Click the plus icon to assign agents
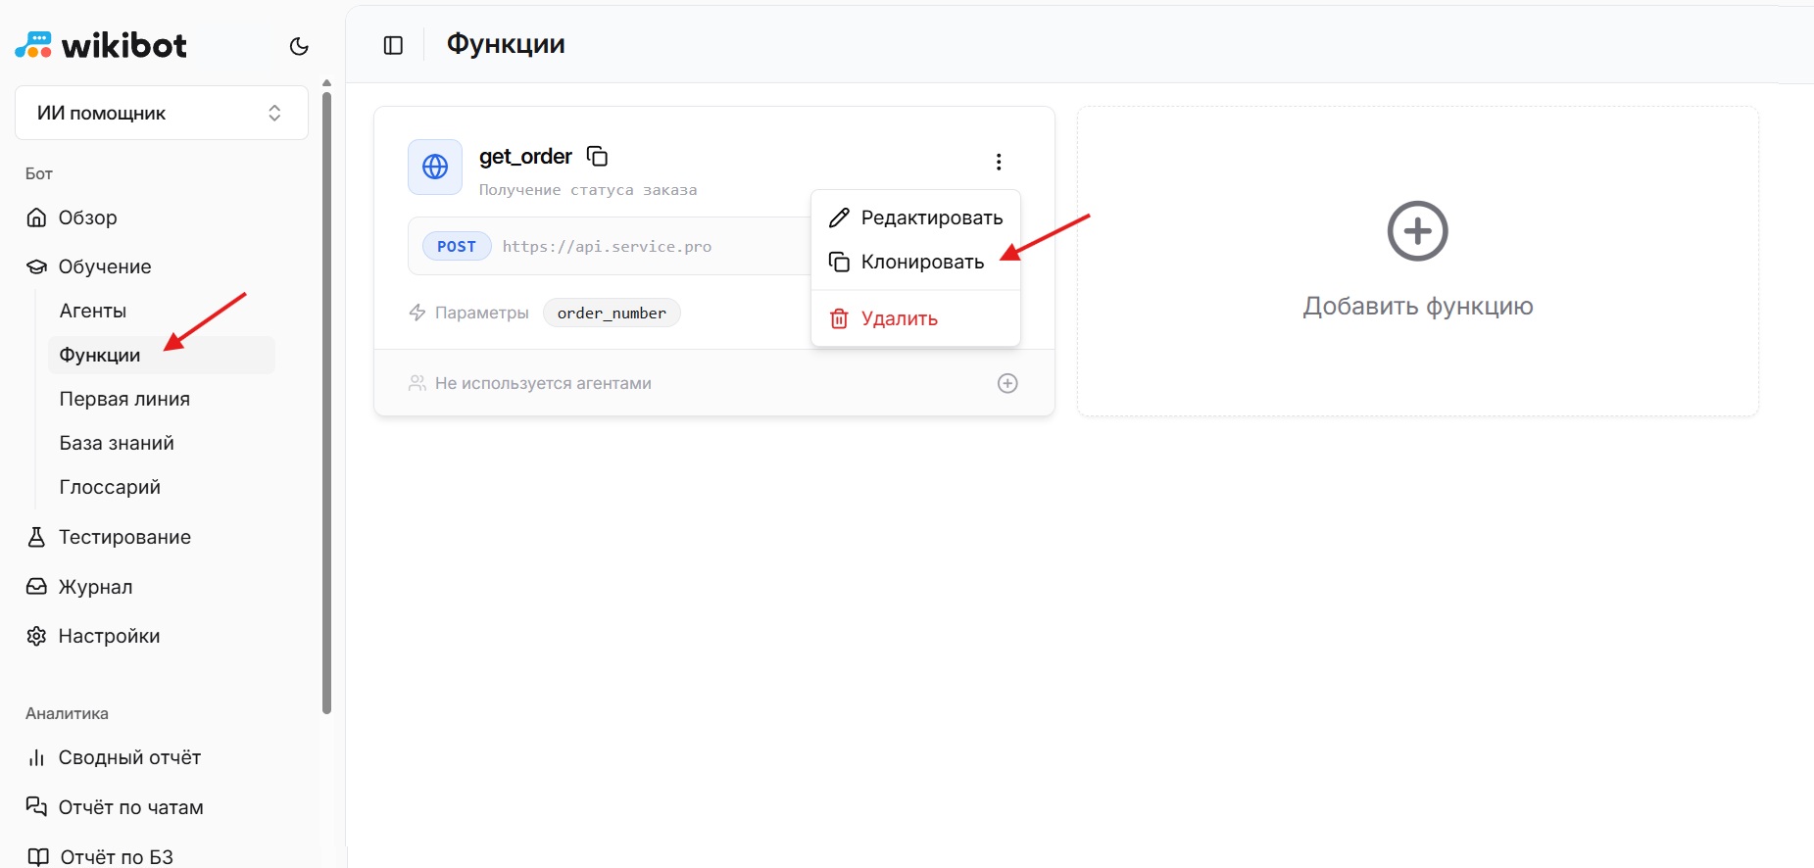Image resolution: width=1814 pixels, height=868 pixels. click(1006, 383)
